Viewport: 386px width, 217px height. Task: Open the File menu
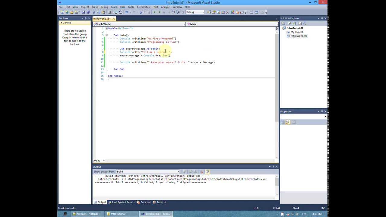(x=61, y=7)
